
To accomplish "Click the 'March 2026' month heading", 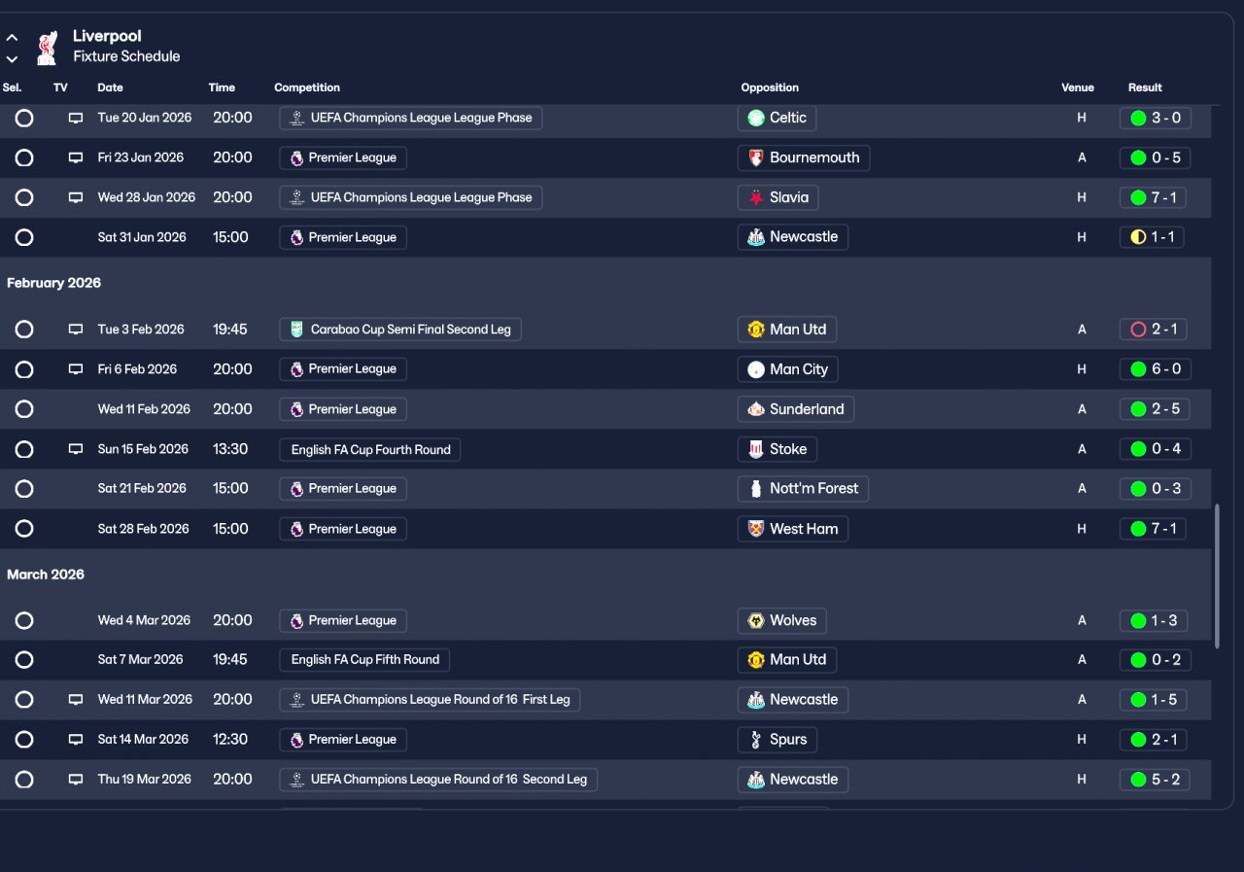I will pyautogui.click(x=46, y=575).
